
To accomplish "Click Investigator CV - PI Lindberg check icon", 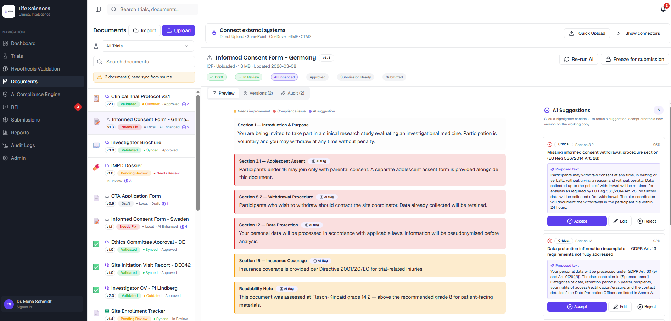I will point(96,290).
